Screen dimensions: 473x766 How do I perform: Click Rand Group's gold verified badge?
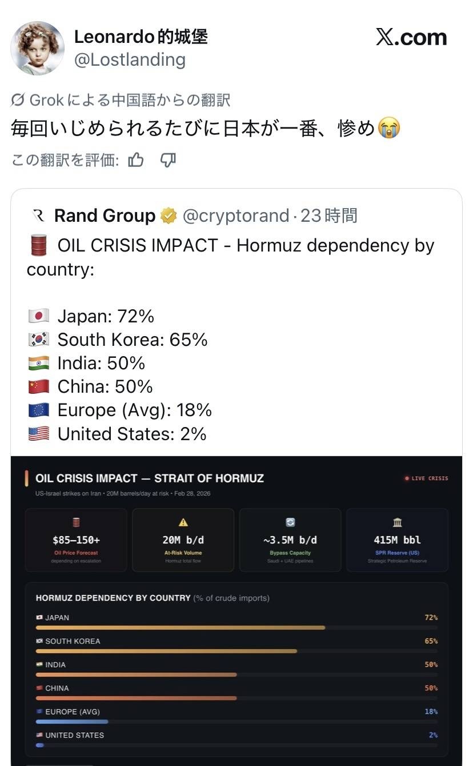[x=169, y=216]
